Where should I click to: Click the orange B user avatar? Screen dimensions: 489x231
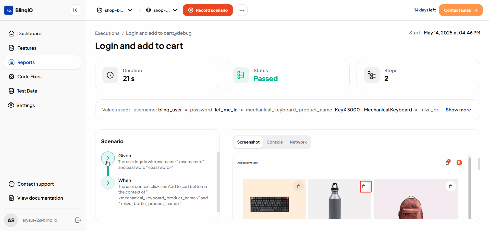[x=459, y=163]
